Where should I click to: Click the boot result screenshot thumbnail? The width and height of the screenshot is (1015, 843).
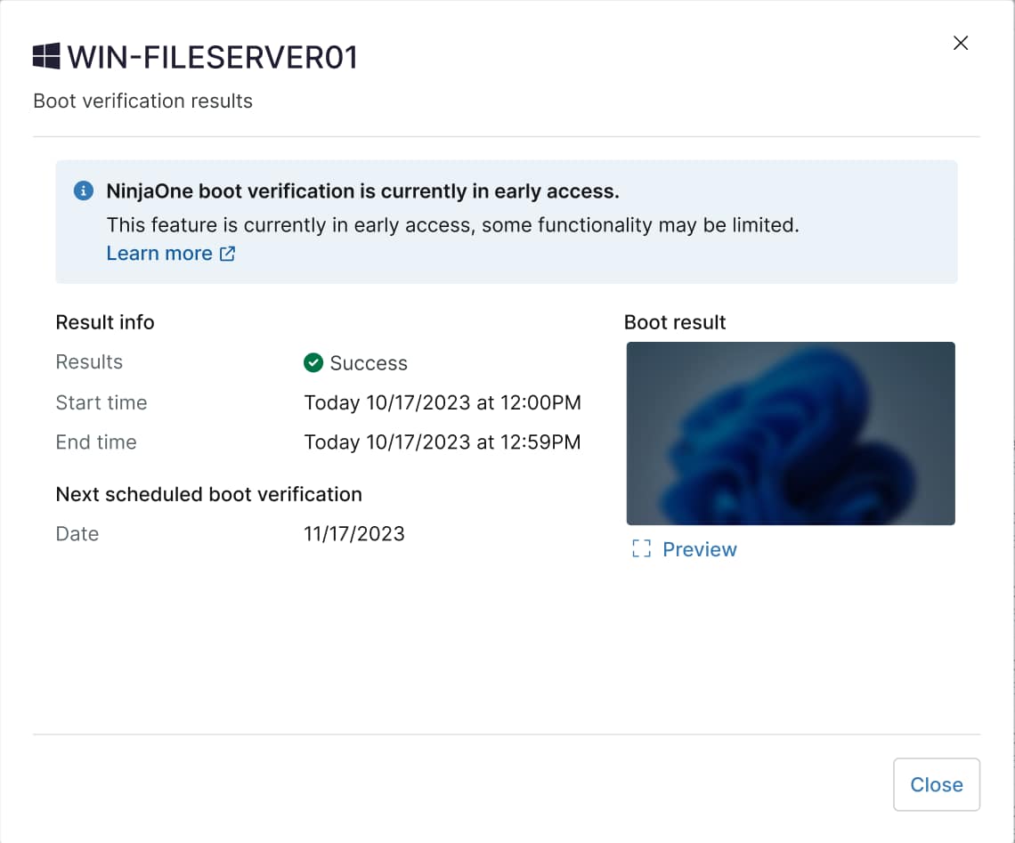(x=791, y=434)
